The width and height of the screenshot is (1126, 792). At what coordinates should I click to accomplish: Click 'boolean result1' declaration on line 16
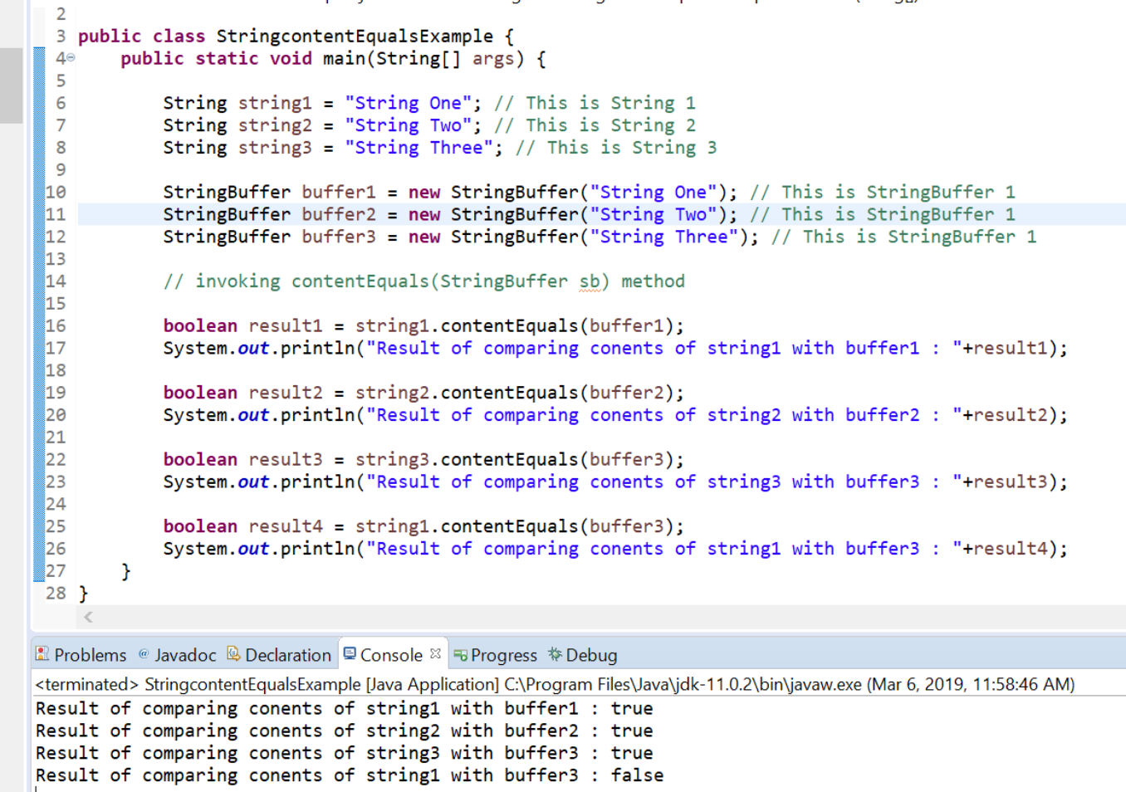(242, 326)
